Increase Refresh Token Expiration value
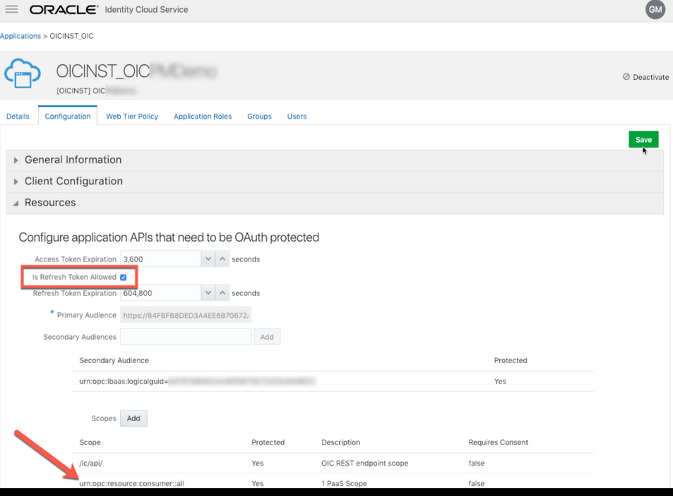Viewport: 673px width, 496px height. click(x=222, y=293)
